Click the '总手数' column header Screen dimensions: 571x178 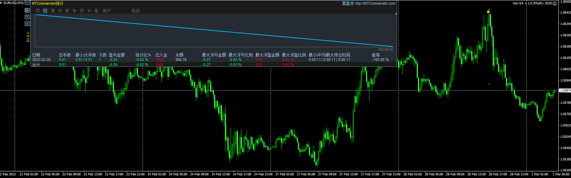coord(65,55)
